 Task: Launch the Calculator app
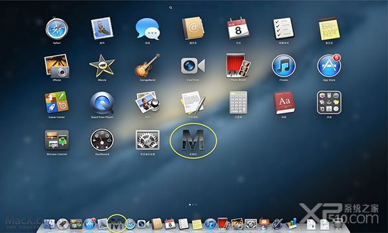coord(238,102)
